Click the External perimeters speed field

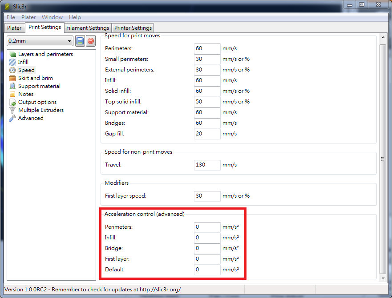(x=207, y=70)
